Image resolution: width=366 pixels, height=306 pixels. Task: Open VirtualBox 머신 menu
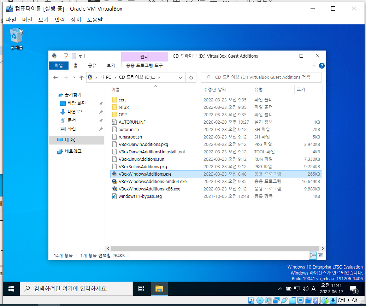click(x=27, y=20)
